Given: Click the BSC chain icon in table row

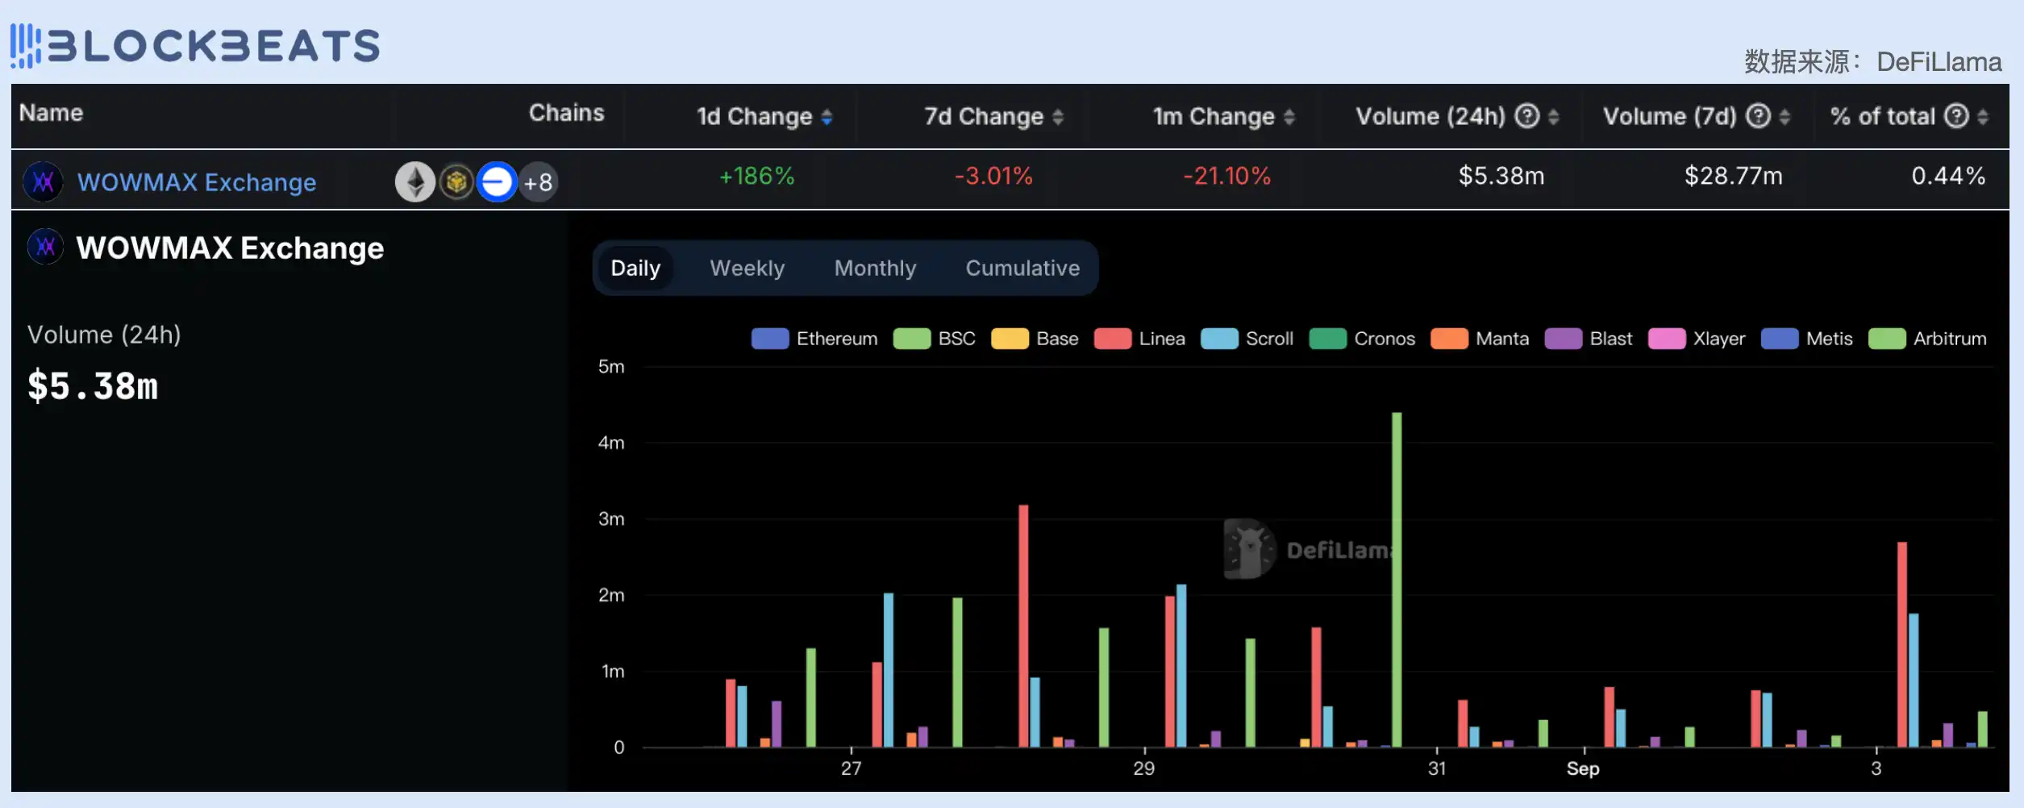Looking at the screenshot, I should pos(456,182).
